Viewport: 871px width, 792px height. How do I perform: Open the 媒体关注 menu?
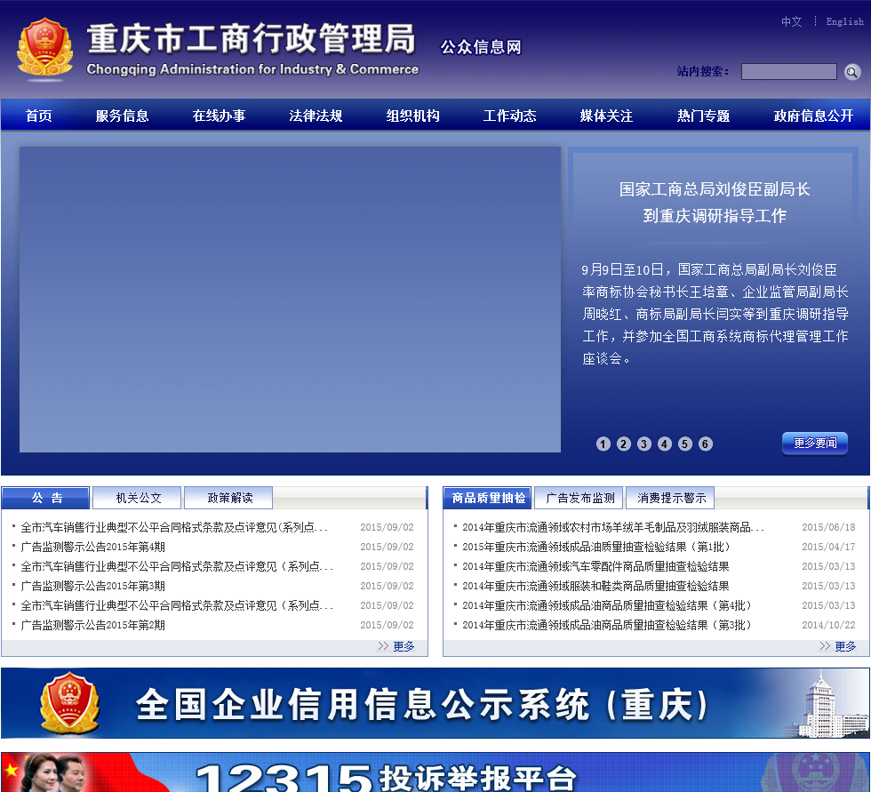pos(606,116)
